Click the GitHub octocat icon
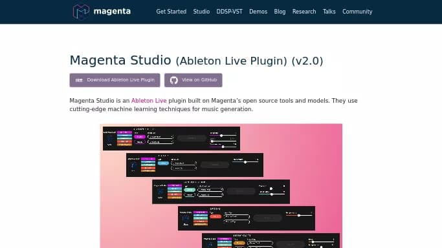 coord(174,80)
